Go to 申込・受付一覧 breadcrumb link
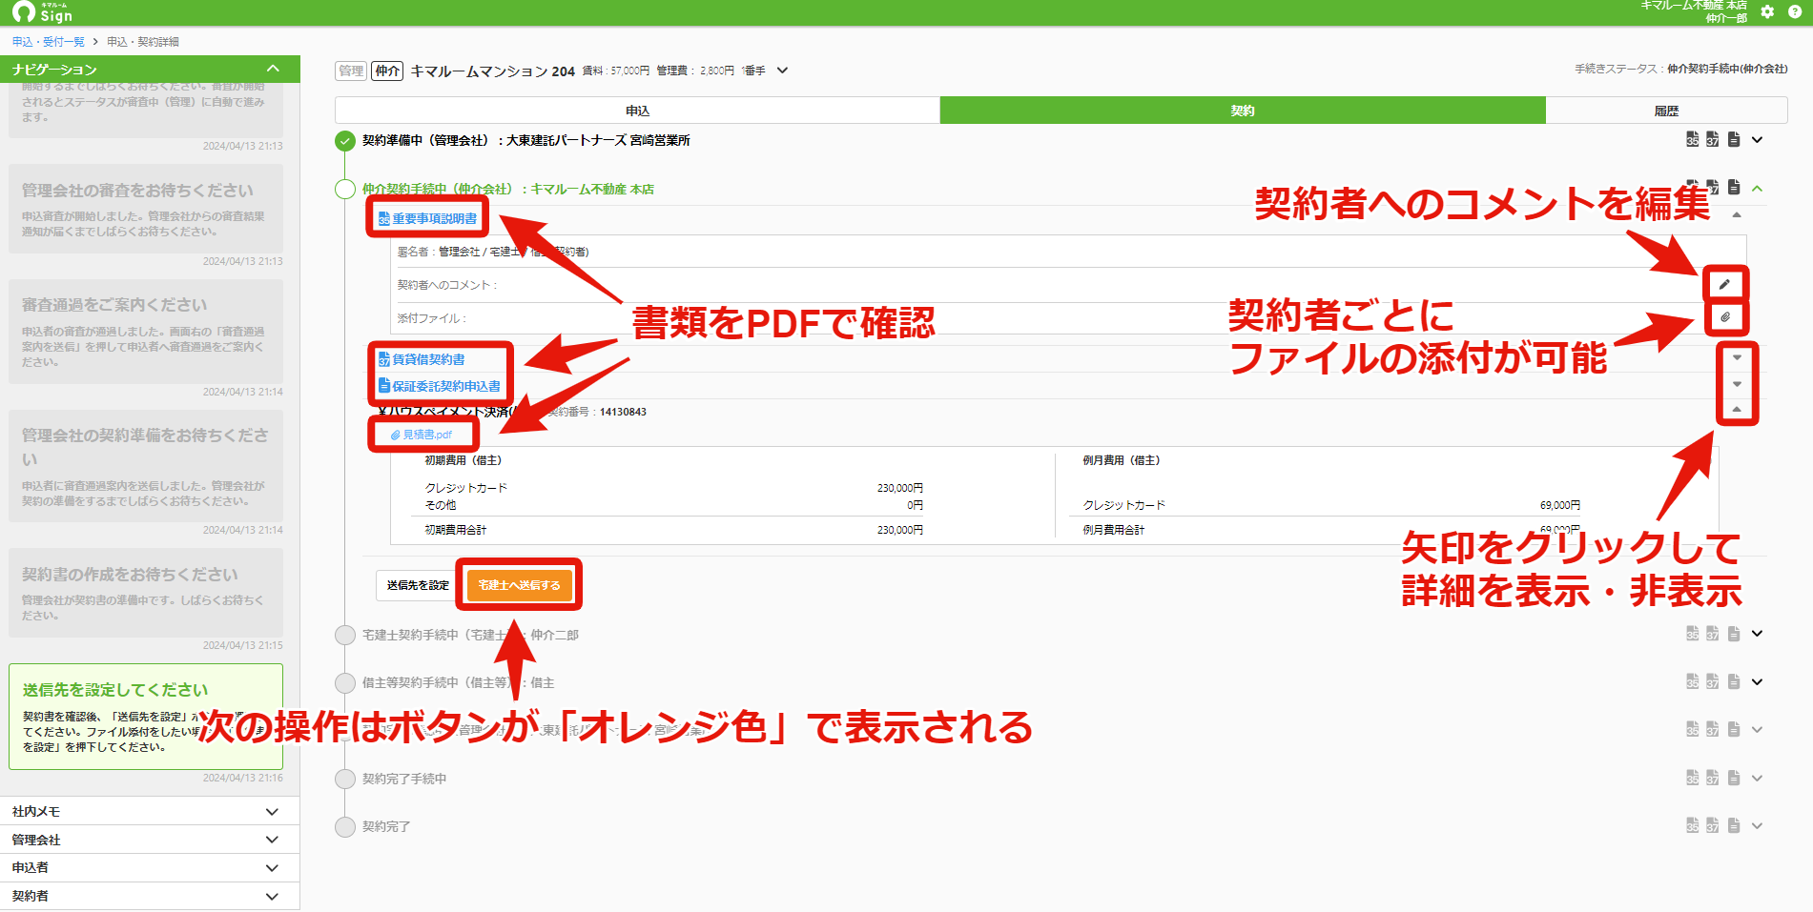Image resolution: width=1813 pixels, height=912 pixels. click(49, 42)
